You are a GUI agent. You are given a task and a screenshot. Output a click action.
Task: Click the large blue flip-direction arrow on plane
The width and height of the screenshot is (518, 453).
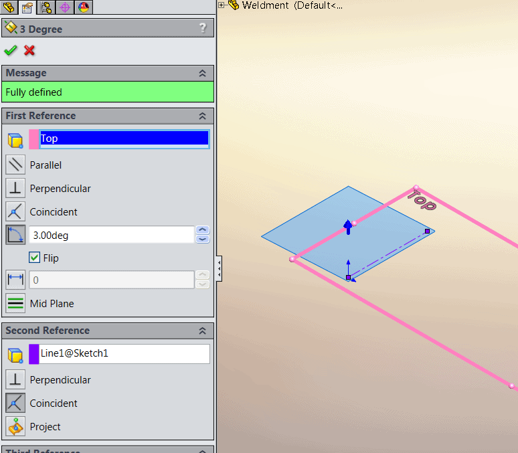click(348, 227)
